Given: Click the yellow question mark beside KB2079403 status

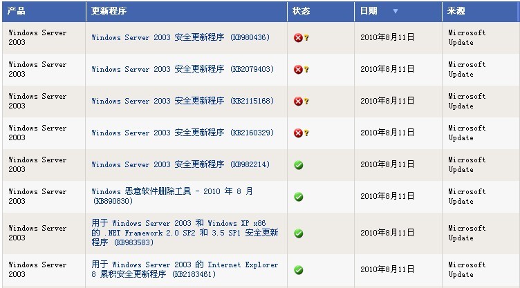Looking at the screenshot, I should tap(306, 70).
